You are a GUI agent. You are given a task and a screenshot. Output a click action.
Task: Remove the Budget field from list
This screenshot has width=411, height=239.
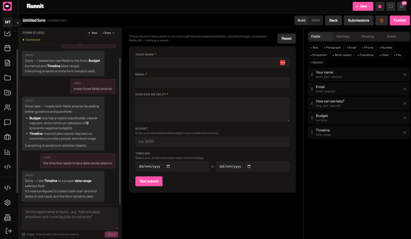[405, 118]
